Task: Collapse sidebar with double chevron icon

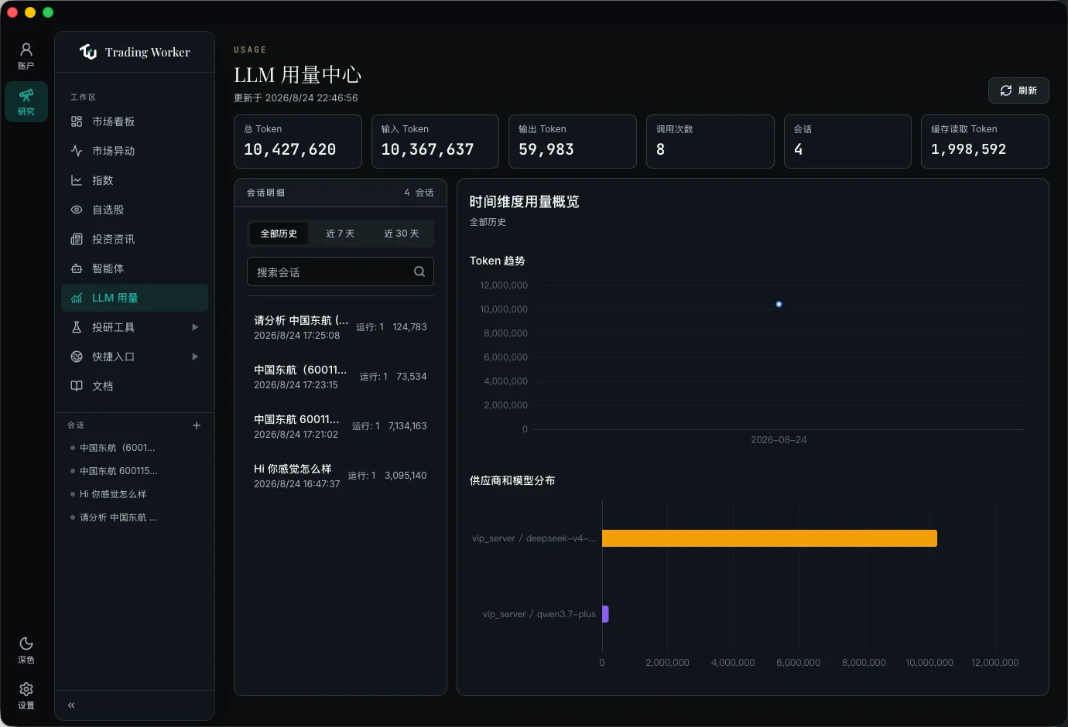Action: coord(71,705)
